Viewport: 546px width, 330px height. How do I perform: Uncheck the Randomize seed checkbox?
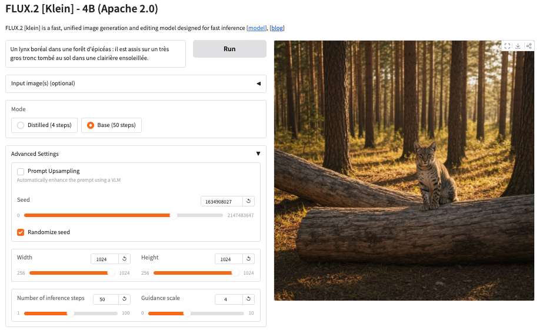pos(21,232)
